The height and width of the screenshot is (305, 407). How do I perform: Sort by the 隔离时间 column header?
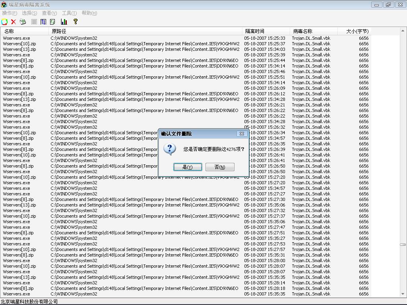pyautogui.click(x=266, y=31)
